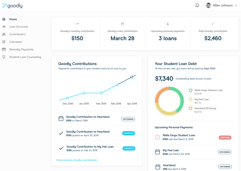Click the Past Due badge

(225, 137)
